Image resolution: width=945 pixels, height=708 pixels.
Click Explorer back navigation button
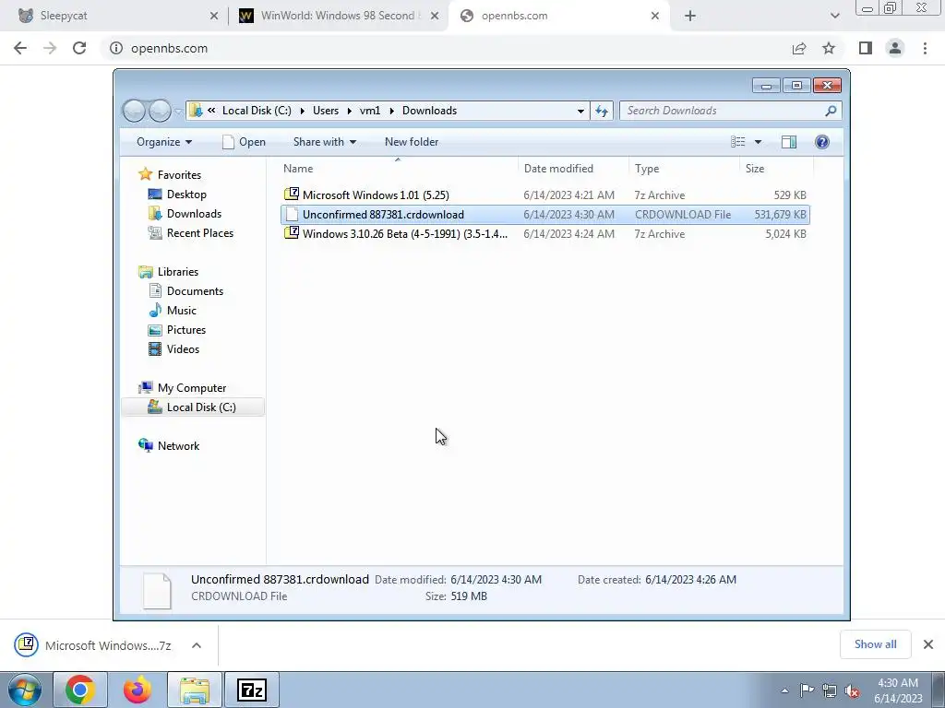click(x=134, y=111)
